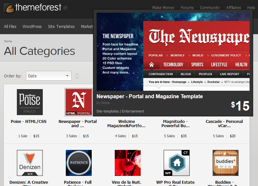Open the Buddies thumbnail icon
The width and height of the screenshot is (258, 186).
225,163
